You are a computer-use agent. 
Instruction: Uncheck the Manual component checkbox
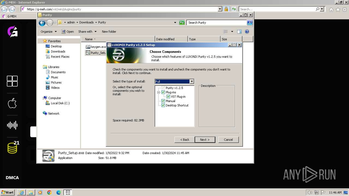163,101
